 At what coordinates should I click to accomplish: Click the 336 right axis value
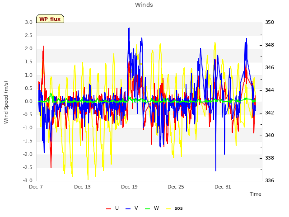point(270,180)
